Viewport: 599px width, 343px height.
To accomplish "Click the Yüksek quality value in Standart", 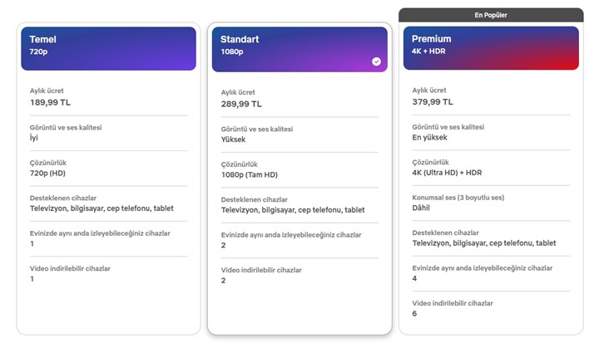I will [233, 140].
